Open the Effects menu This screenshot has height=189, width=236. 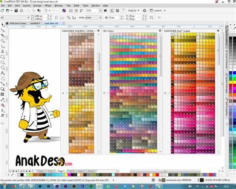pos(48,5)
